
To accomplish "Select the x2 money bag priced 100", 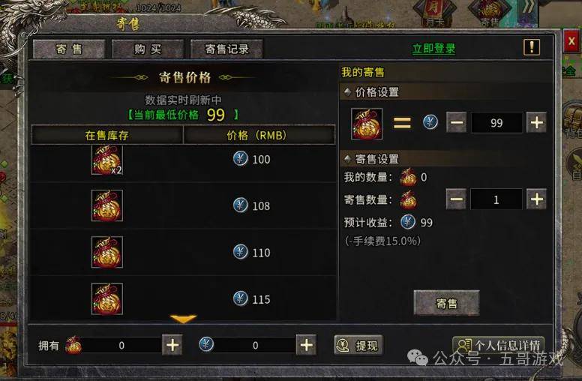I will [107, 160].
